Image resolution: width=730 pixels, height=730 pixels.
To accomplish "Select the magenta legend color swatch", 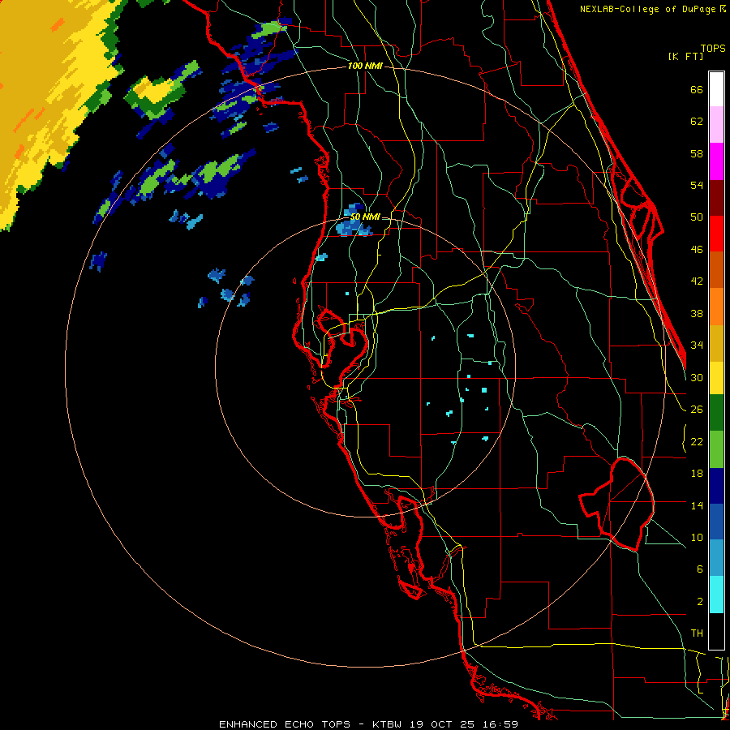I will click(x=716, y=161).
